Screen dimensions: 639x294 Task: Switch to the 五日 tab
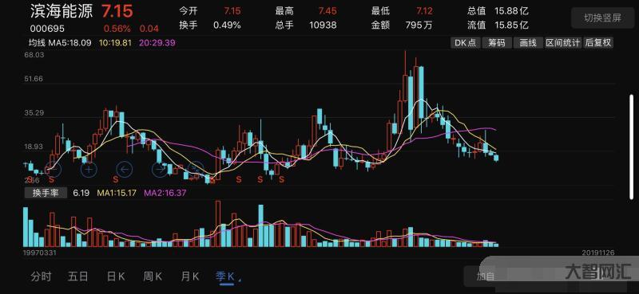[x=77, y=276]
